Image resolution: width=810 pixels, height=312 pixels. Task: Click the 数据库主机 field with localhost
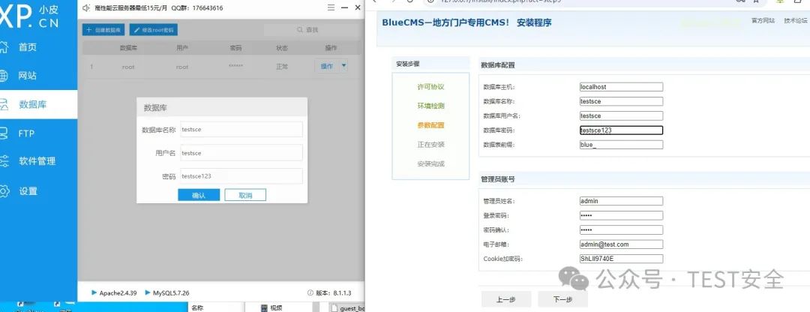(x=621, y=87)
